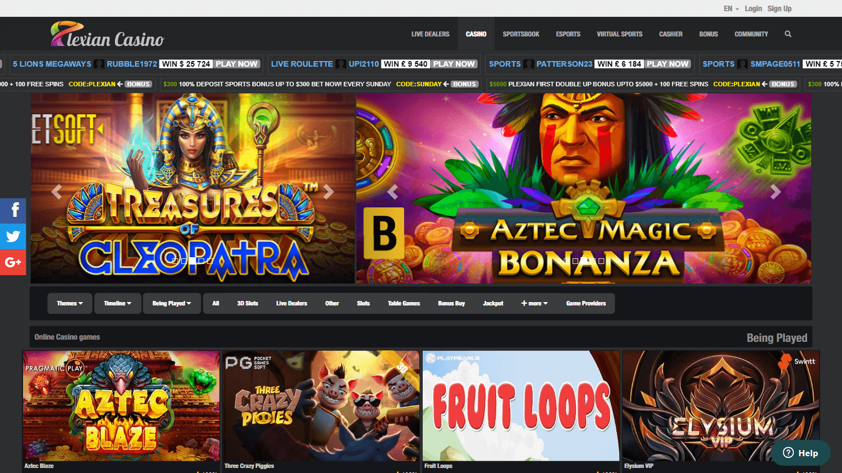Open the Sportsbook nav item
The image size is (842, 473).
pos(521,34)
